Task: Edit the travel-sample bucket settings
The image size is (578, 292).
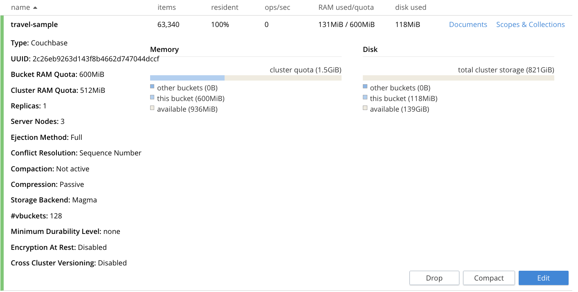Action: [543, 278]
